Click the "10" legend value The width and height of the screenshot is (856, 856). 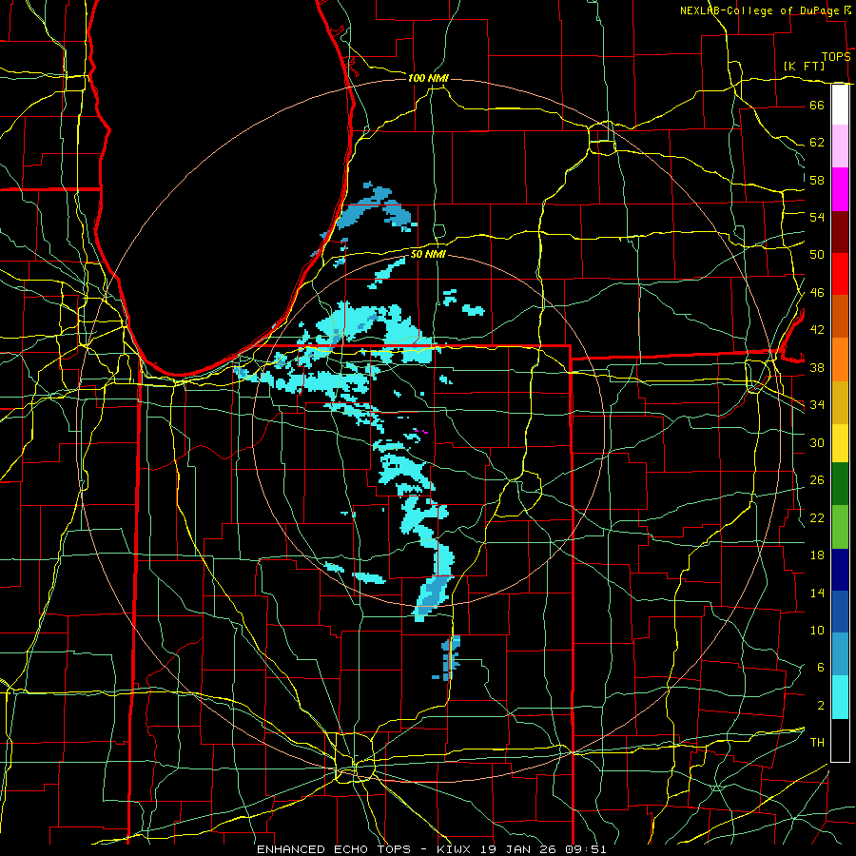(817, 630)
